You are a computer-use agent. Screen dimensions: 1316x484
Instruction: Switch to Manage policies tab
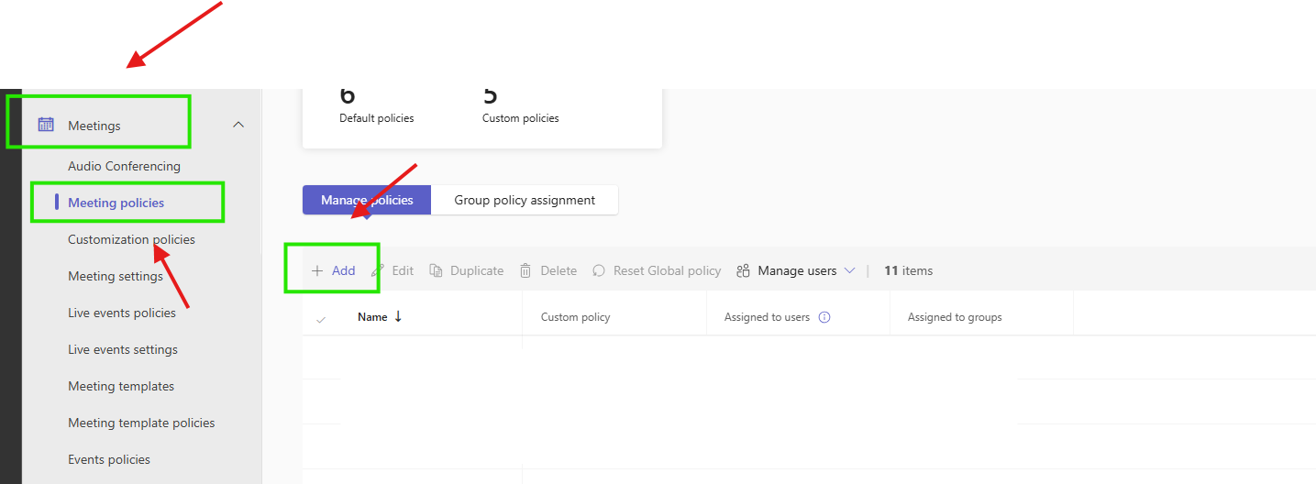367,200
